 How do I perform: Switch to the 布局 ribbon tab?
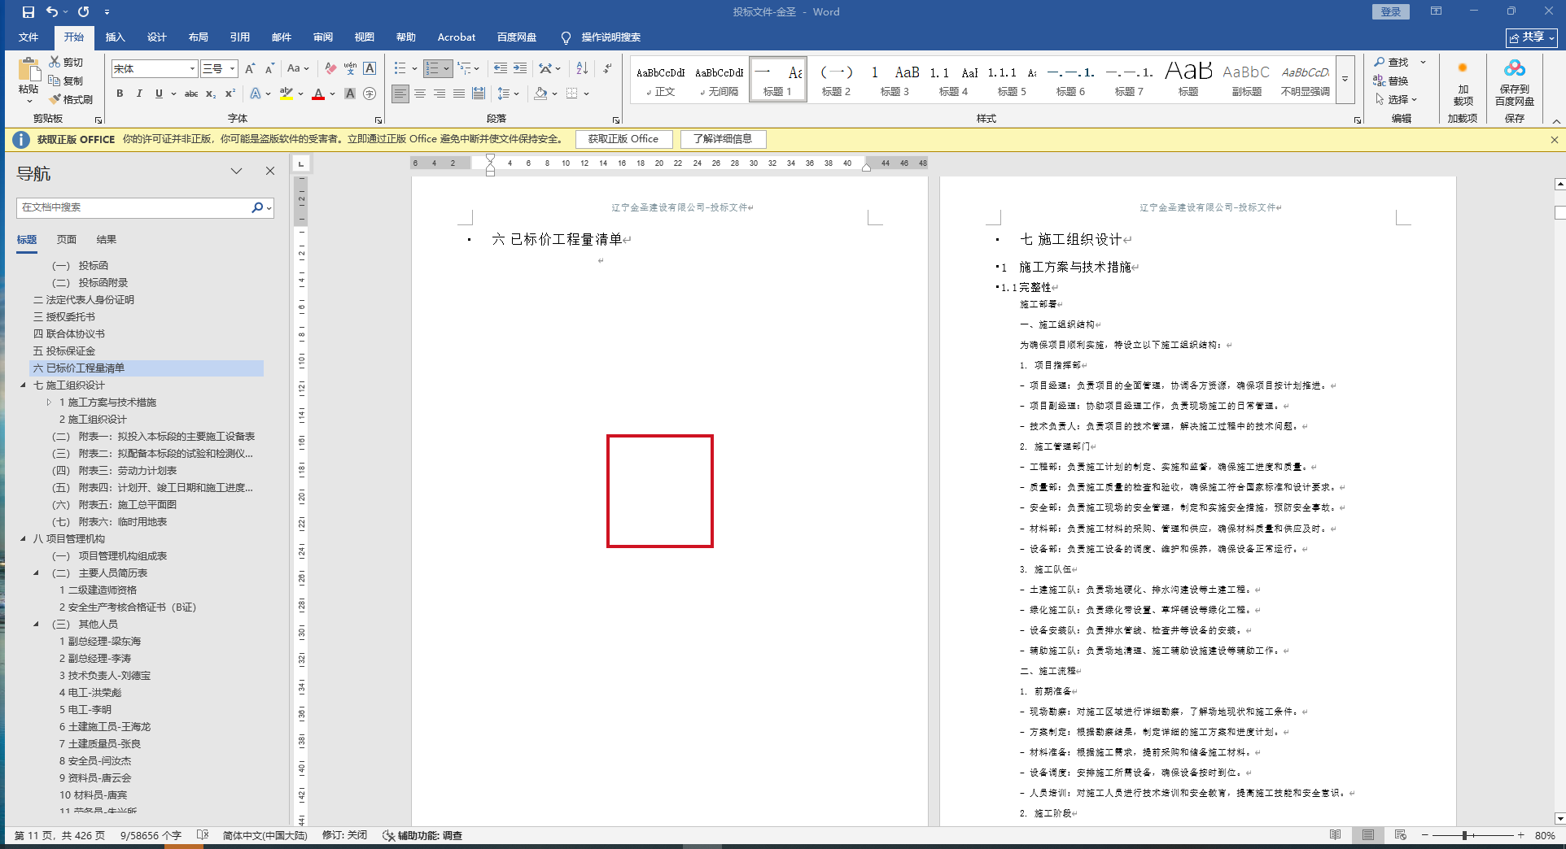(198, 37)
